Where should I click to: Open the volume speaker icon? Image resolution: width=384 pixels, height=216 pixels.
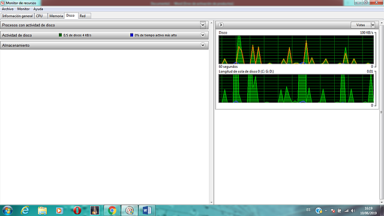click(353, 211)
